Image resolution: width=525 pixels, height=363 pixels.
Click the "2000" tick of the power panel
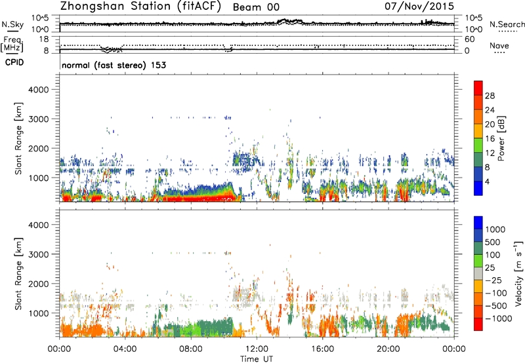tap(39, 148)
